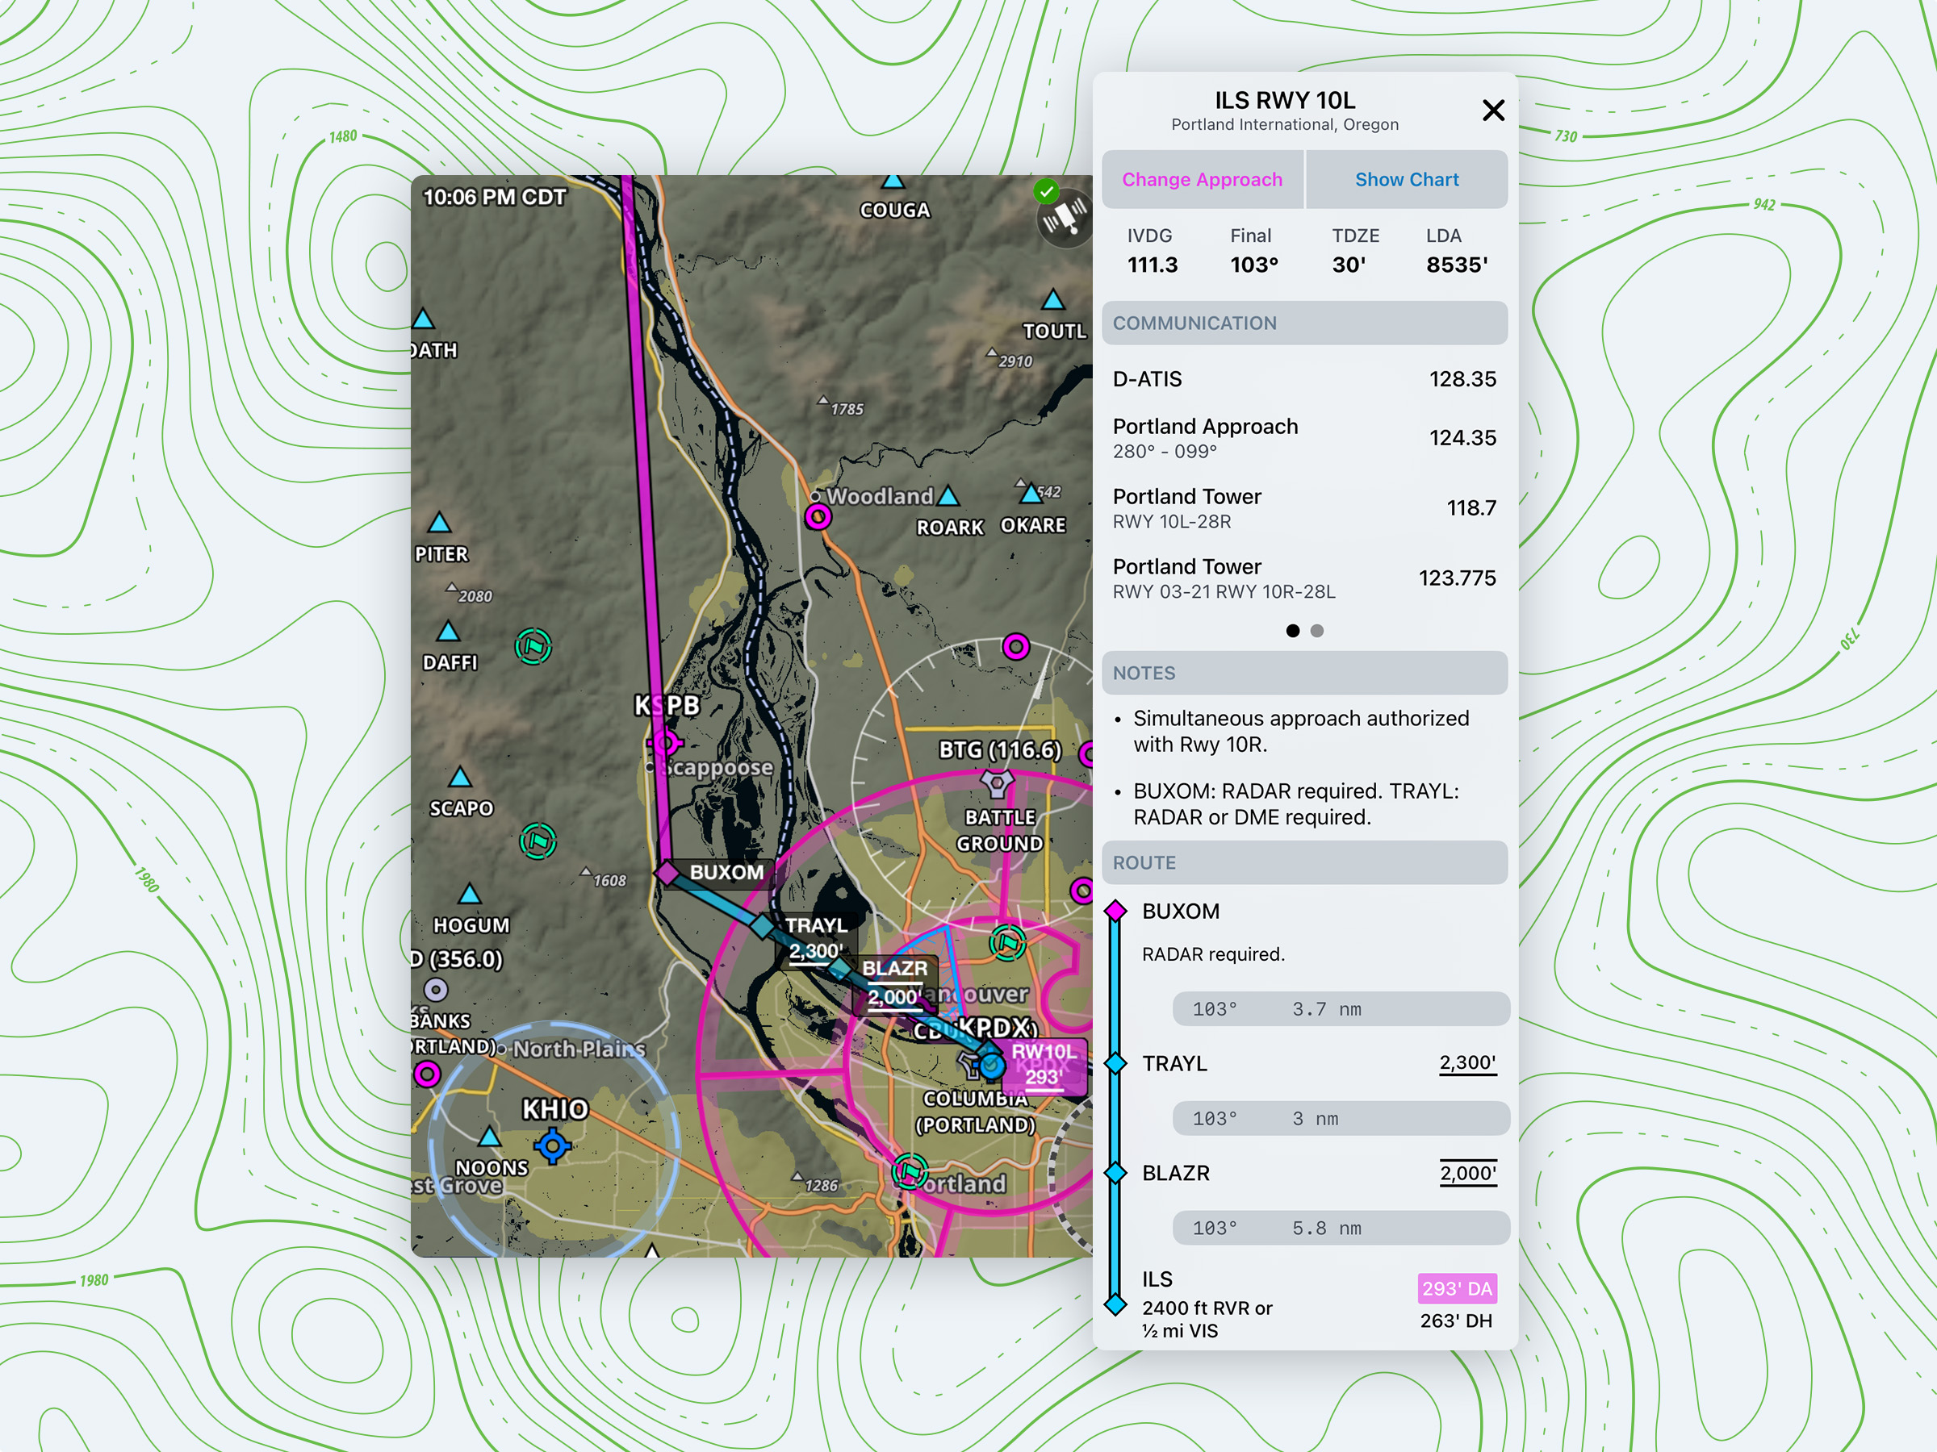
Task: Tap the 103° 5.8 nm leg
Action: [x=1341, y=1228]
